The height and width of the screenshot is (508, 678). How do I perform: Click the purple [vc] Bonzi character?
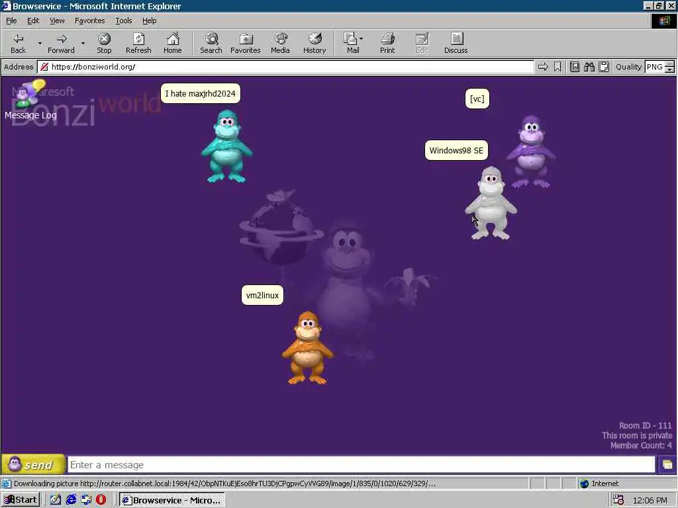pos(532,151)
